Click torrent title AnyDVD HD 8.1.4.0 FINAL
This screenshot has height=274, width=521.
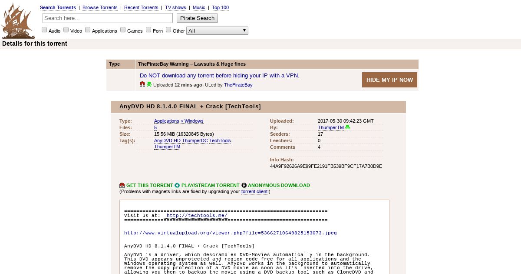click(x=190, y=106)
